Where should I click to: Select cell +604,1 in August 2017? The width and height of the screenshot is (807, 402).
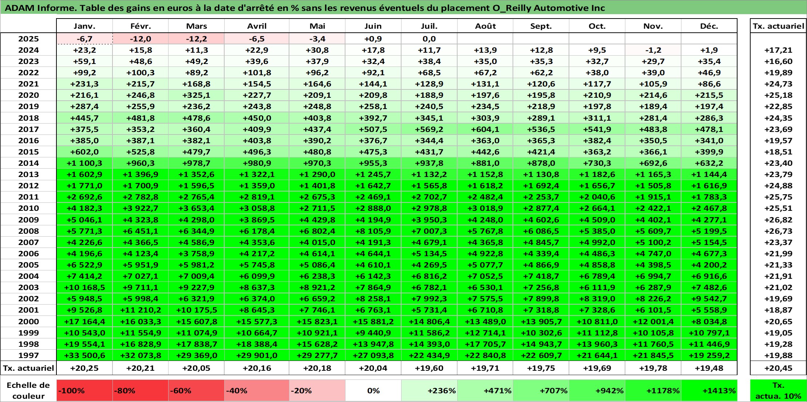(485, 129)
